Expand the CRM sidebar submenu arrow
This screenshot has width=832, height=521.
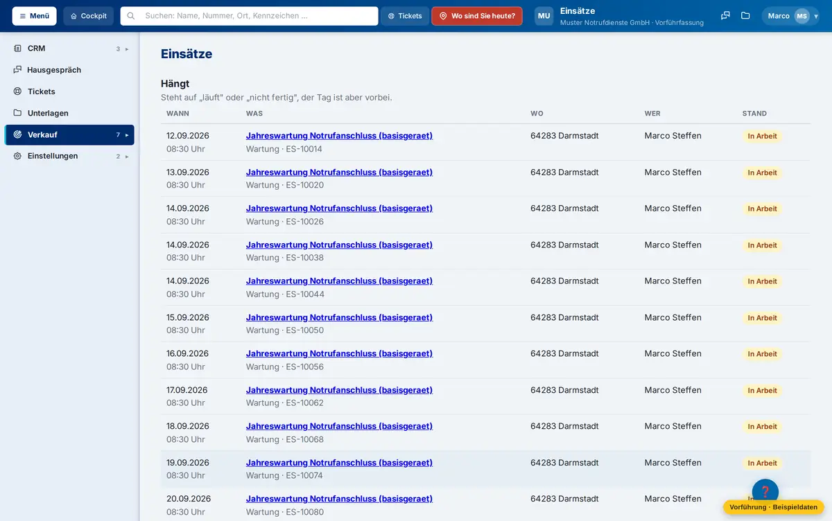(x=127, y=49)
